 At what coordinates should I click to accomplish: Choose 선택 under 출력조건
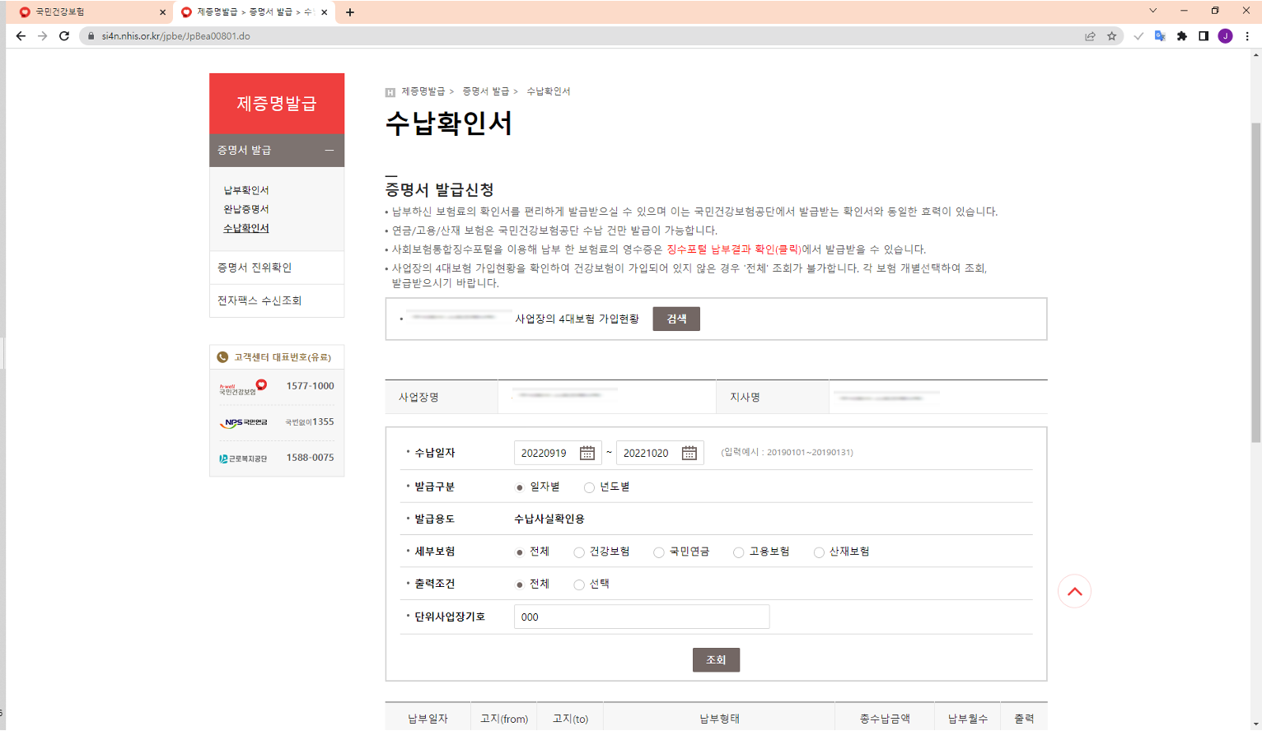click(579, 584)
